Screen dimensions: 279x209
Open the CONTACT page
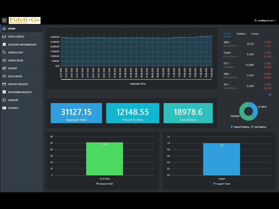pos(21,108)
